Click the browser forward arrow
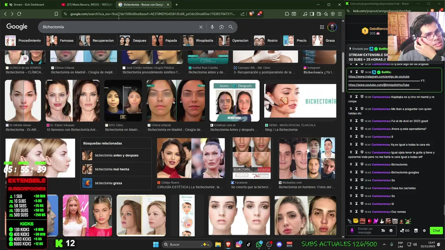The width and height of the screenshot is (445, 250). (12, 14)
